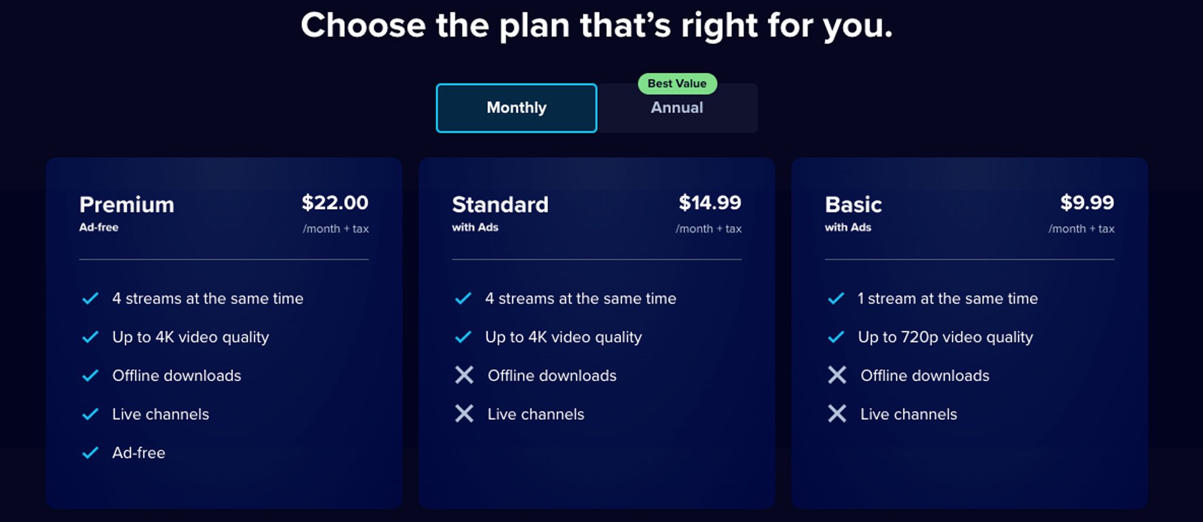Click the 'Choose the plan' heading text
This screenshot has width=1203, height=522.
click(x=597, y=25)
